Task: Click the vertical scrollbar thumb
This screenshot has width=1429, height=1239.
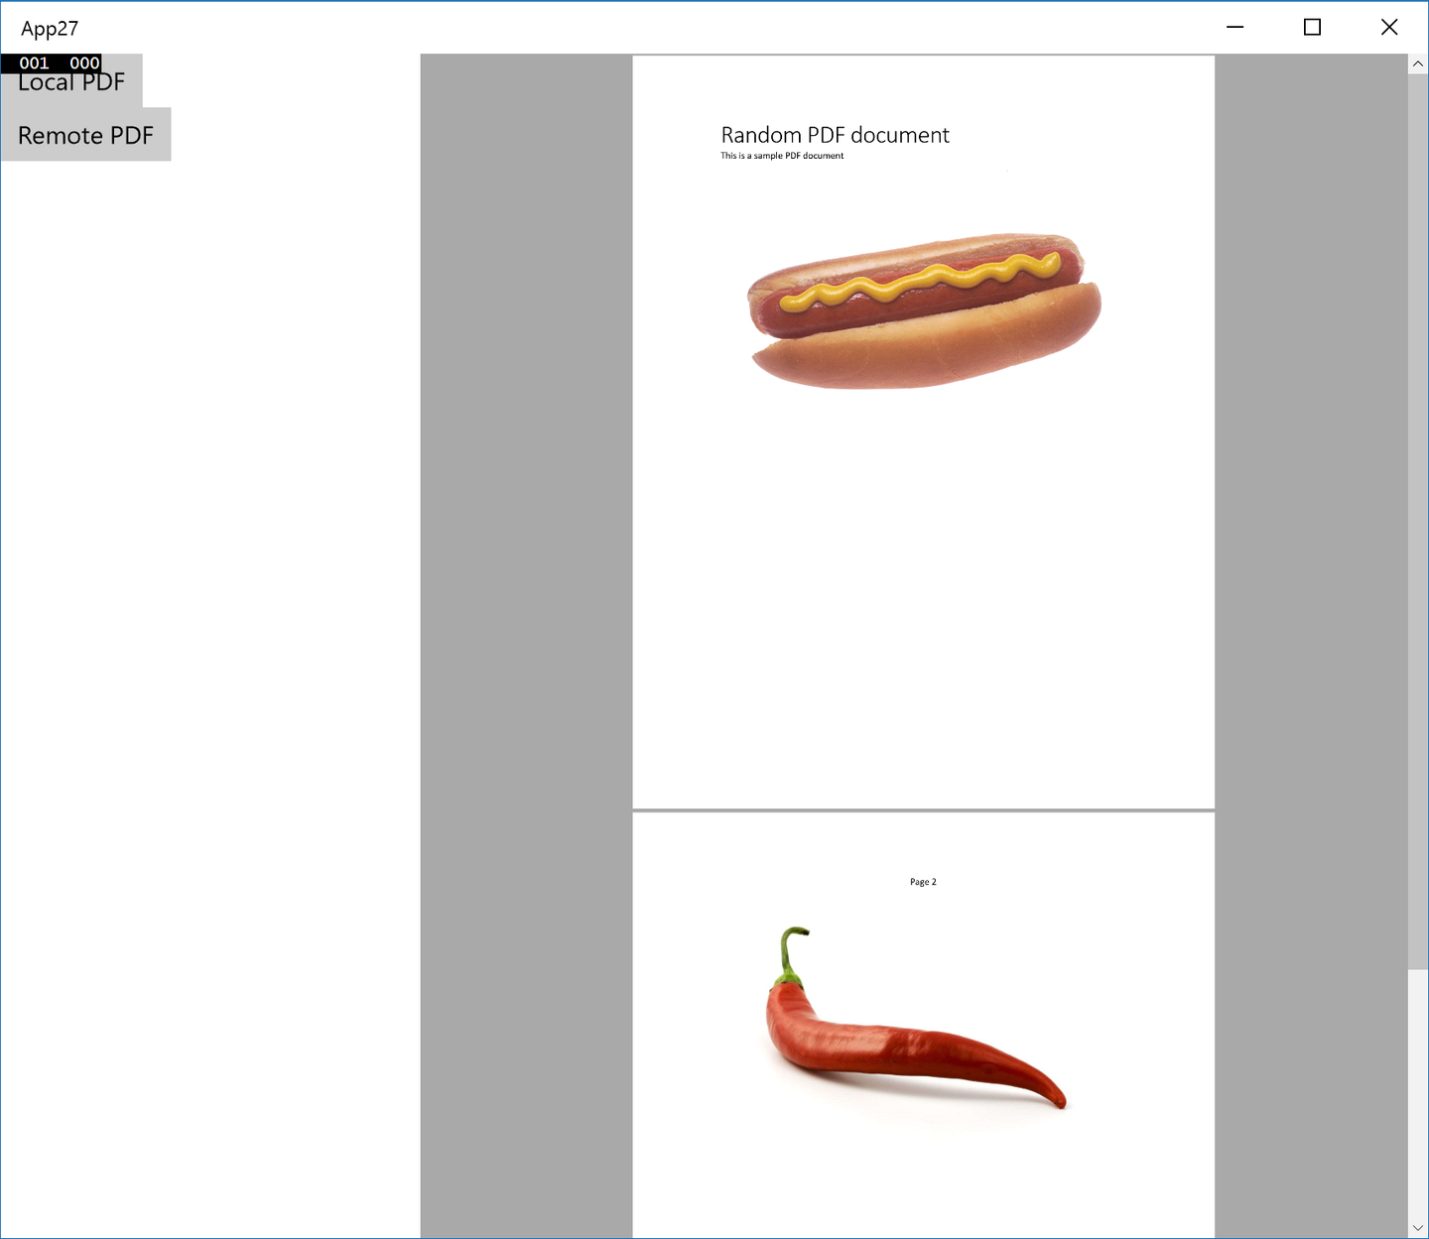Action: 1418,522
